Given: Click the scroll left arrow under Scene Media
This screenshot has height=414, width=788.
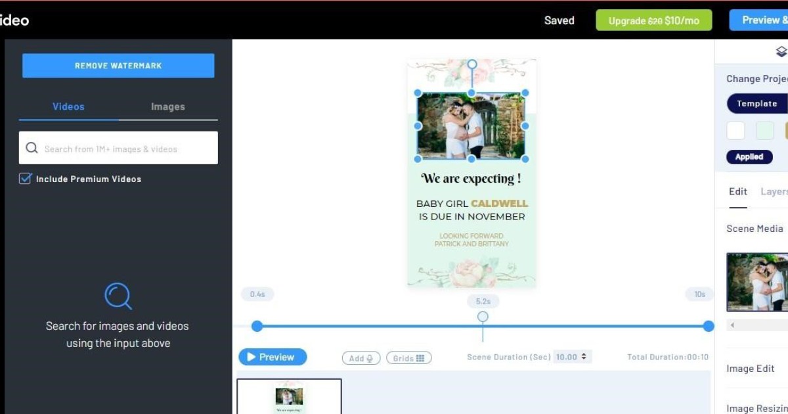Looking at the screenshot, I should [732, 325].
